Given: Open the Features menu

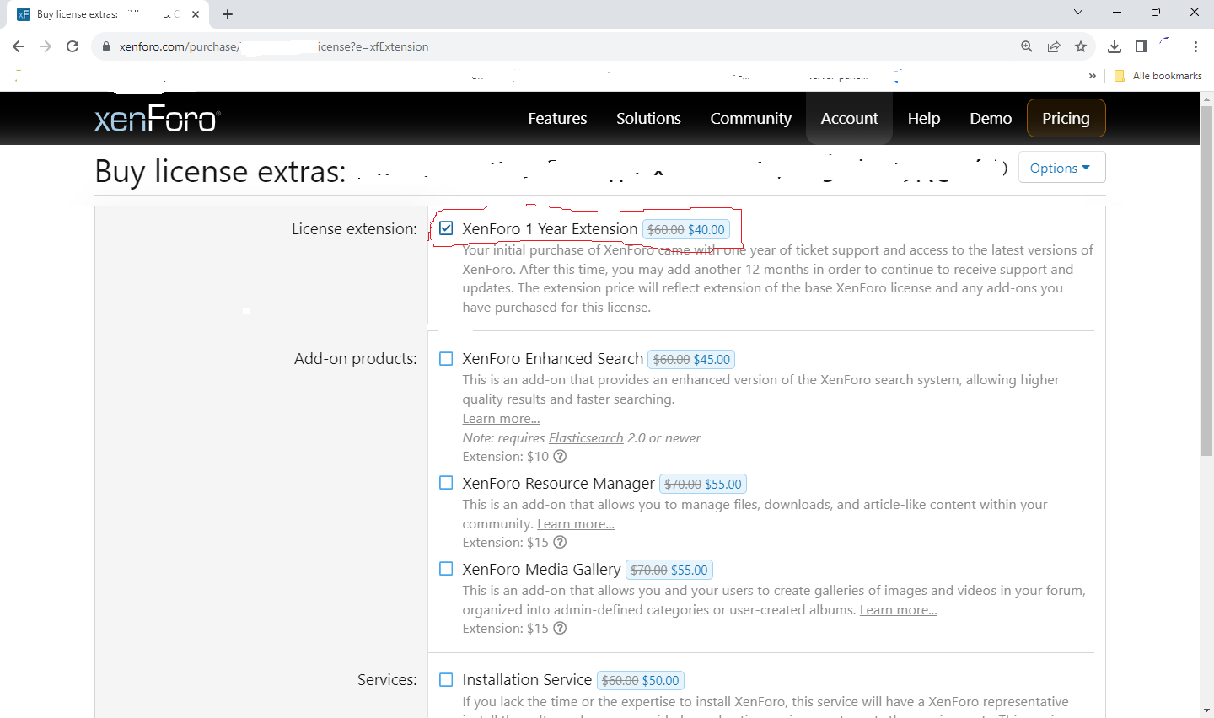Looking at the screenshot, I should click(x=557, y=119).
